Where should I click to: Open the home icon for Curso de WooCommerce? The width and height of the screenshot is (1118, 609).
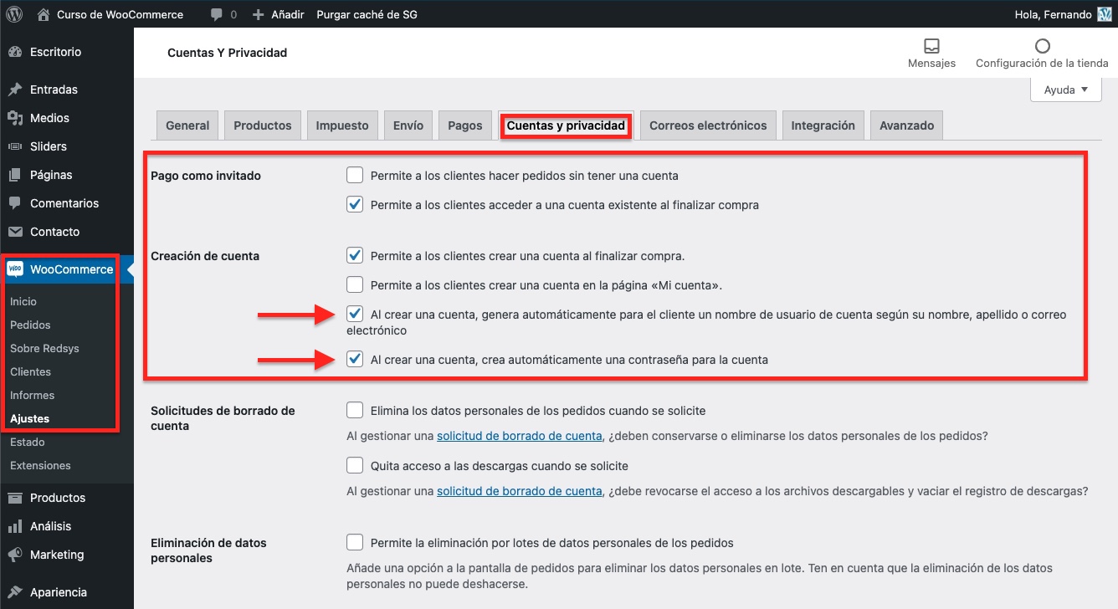[x=44, y=14]
